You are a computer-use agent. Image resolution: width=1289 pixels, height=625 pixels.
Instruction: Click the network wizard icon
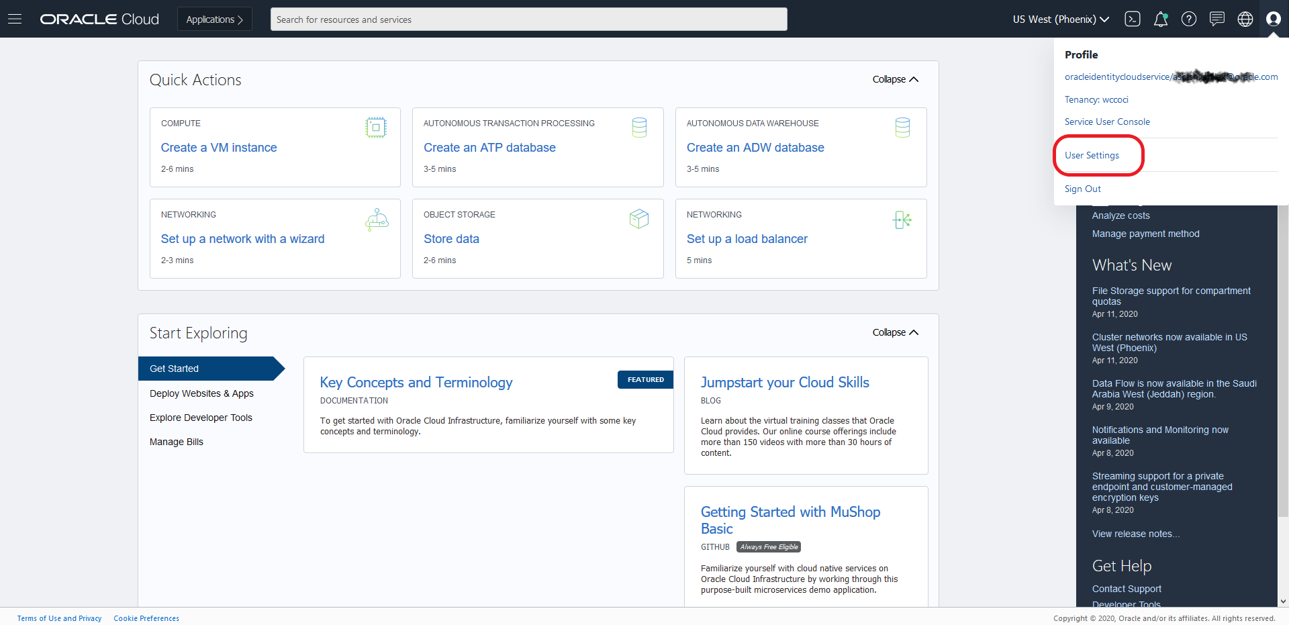tap(377, 219)
